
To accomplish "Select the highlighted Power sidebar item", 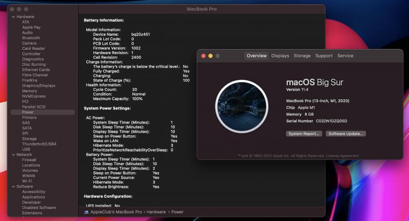I will click(42, 112).
